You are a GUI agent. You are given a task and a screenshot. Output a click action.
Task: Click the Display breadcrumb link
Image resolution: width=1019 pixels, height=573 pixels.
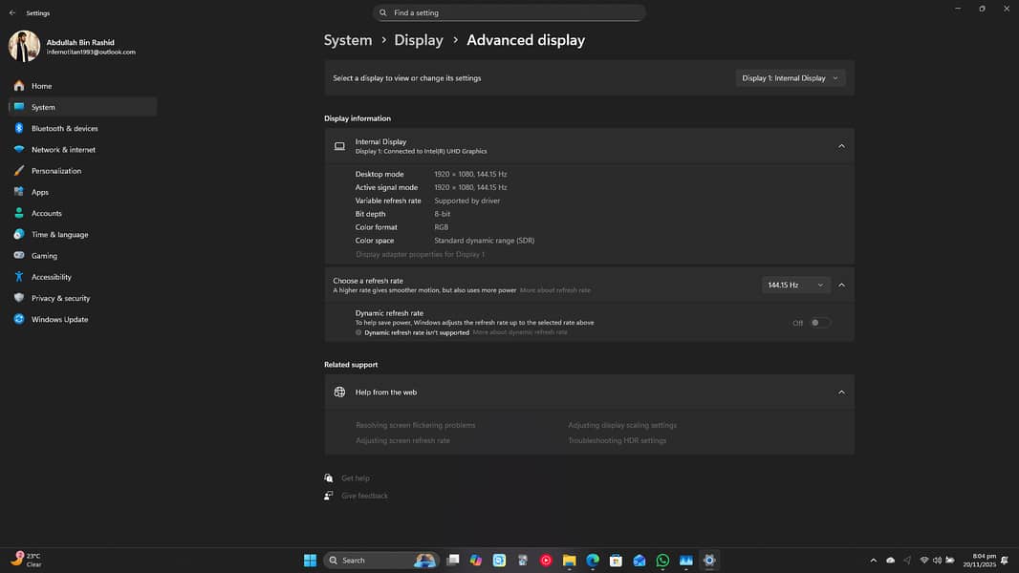click(x=419, y=40)
